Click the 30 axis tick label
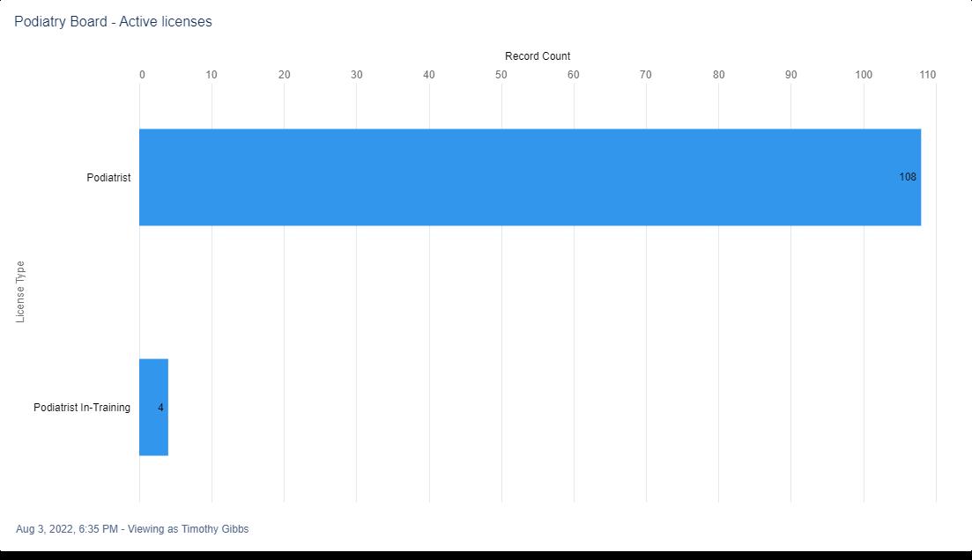 tap(356, 75)
